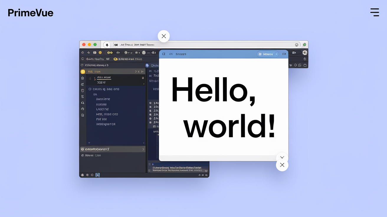Image resolution: width=387 pixels, height=217 pixels.
Task: Go to the PrimeVue home logo
Action: pyautogui.click(x=30, y=13)
